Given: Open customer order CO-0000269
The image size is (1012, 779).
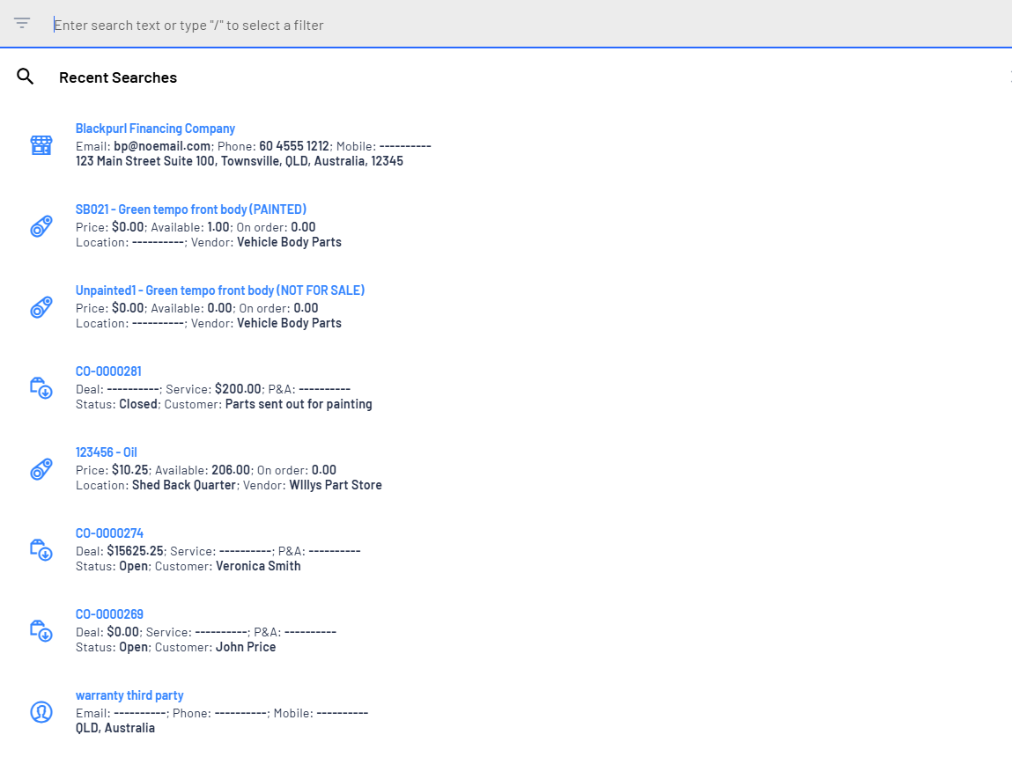Looking at the screenshot, I should [110, 614].
